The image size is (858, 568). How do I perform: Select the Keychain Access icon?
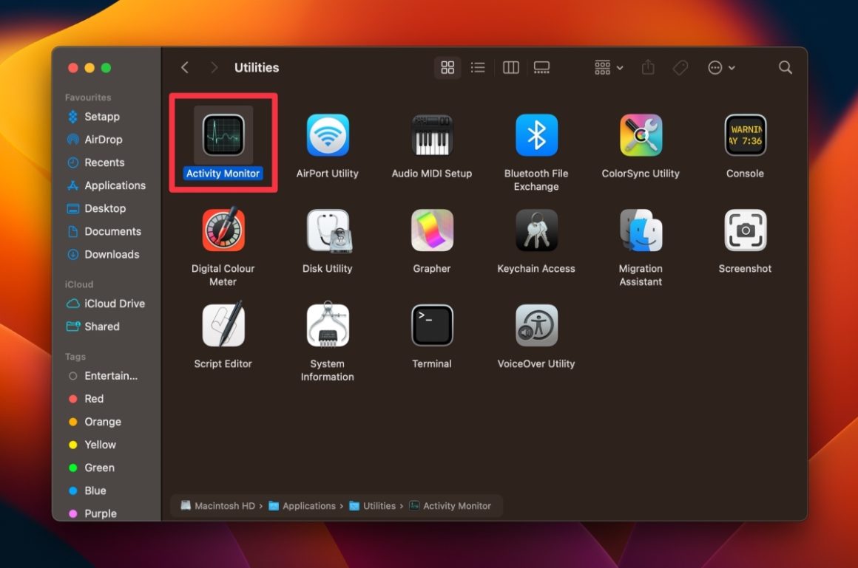point(536,230)
